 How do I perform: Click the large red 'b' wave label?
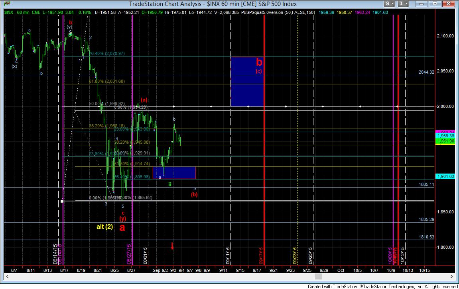259,62
